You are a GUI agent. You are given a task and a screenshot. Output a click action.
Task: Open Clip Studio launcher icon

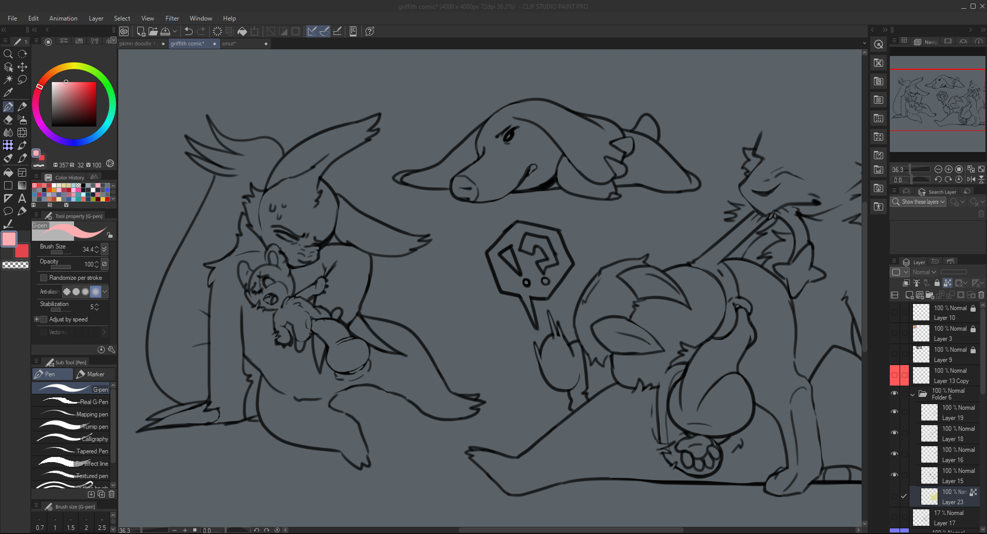click(124, 31)
